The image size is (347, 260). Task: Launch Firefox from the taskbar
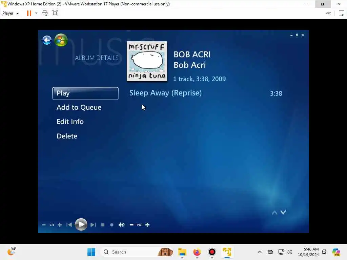(x=197, y=252)
